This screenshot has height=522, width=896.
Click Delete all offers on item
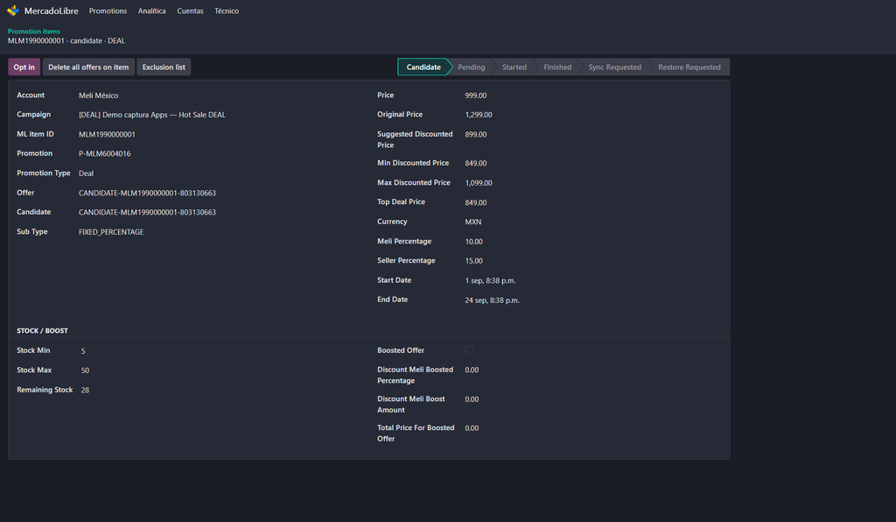coord(88,67)
